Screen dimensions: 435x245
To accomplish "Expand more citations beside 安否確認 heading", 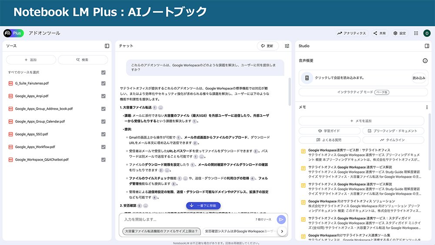I will [x=146, y=206].
